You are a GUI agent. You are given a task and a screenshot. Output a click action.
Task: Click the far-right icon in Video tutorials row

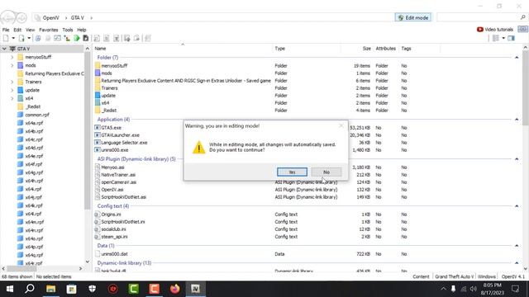[522, 30]
